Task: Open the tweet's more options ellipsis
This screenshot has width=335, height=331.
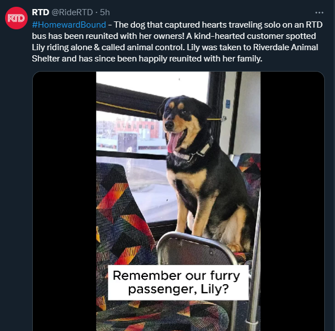Action: [x=319, y=12]
